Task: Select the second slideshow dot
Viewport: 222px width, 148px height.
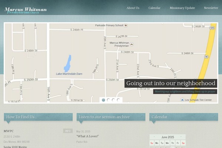Action: coord(108,100)
